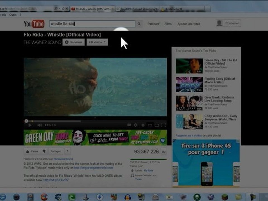This screenshot has width=268, height=201.
Task: Click Ajouter une vidéo
Action: tap(189, 24)
